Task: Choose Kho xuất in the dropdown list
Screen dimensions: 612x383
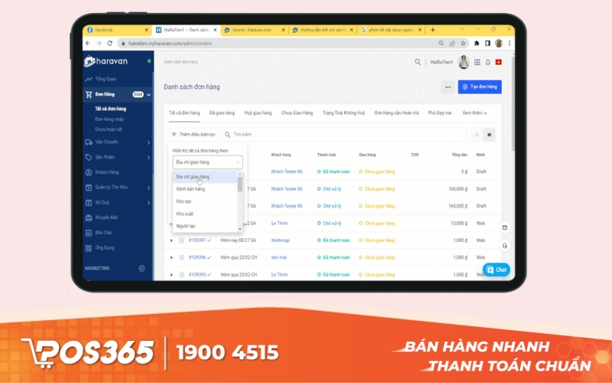Action: (x=205, y=214)
